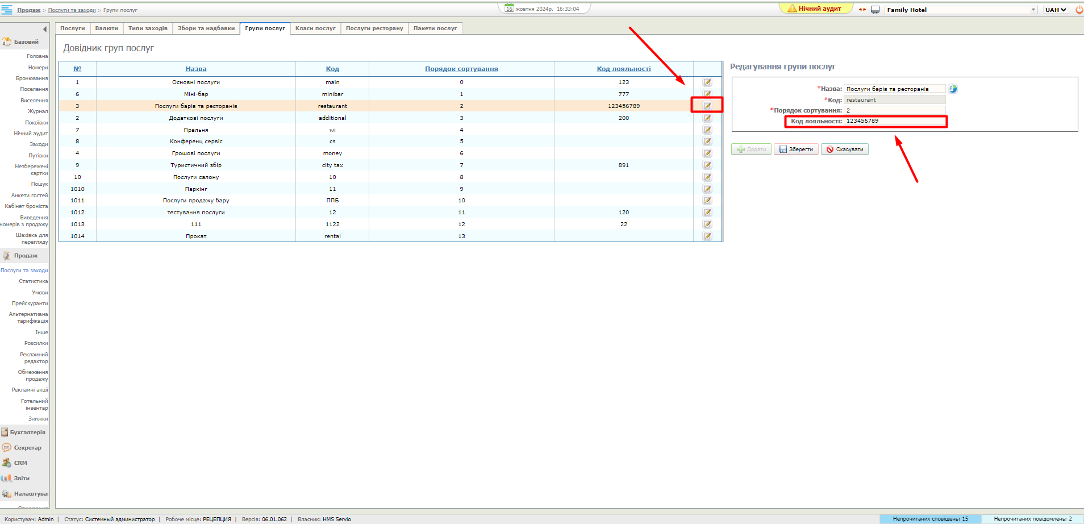
Task: Collapse the left sidebar with arrow
Action: pyautogui.click(x=44, y=29)
